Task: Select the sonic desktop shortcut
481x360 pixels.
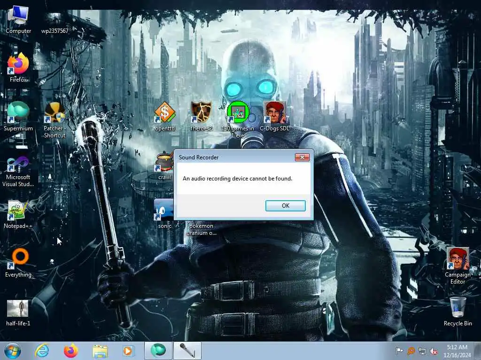Action: [x=164, y=214]
